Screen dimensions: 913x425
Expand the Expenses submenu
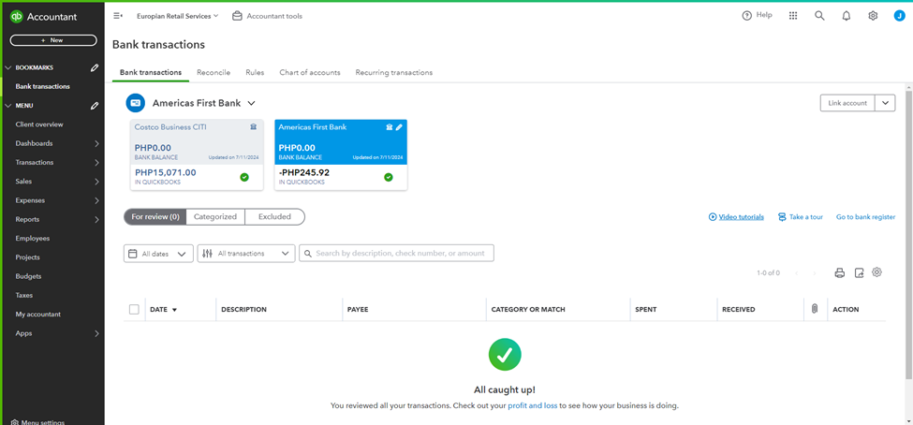[x=96, y=201]
